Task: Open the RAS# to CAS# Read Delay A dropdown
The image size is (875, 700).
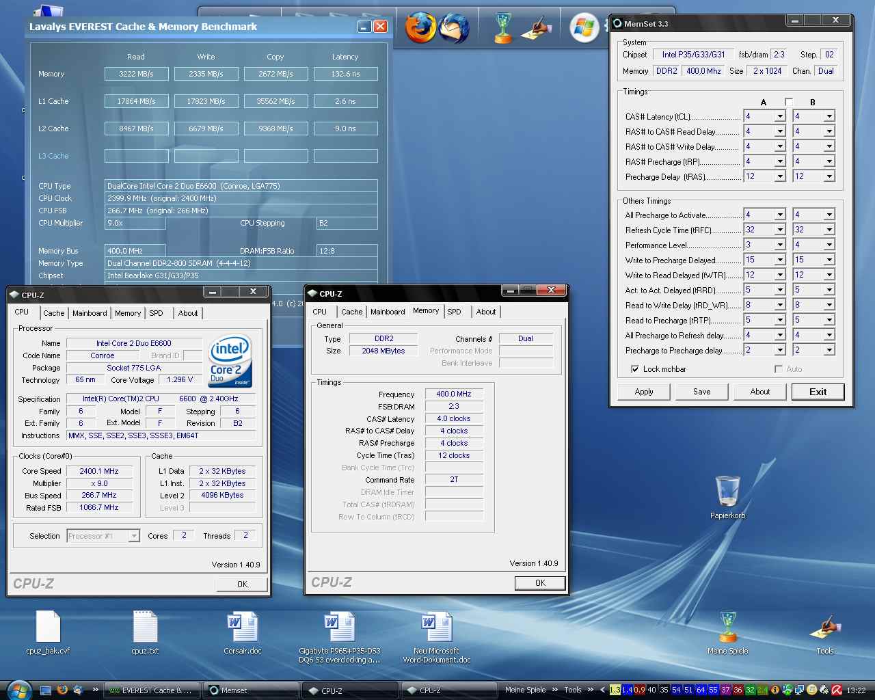Action: coord(779,131)
